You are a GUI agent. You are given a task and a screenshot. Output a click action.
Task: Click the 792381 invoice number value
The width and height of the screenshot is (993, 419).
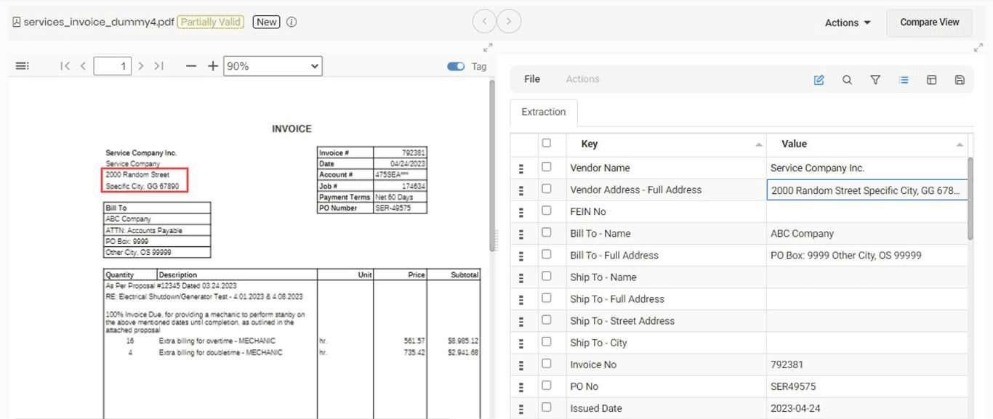click(x=787, y=365)
